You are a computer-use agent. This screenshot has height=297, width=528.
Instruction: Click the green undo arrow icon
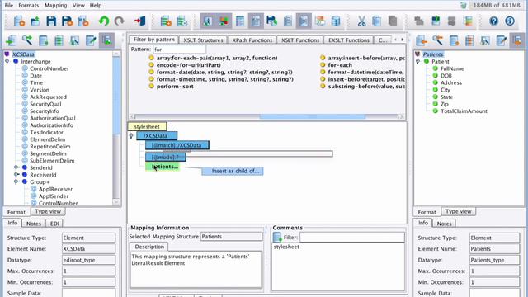(104, 21)
